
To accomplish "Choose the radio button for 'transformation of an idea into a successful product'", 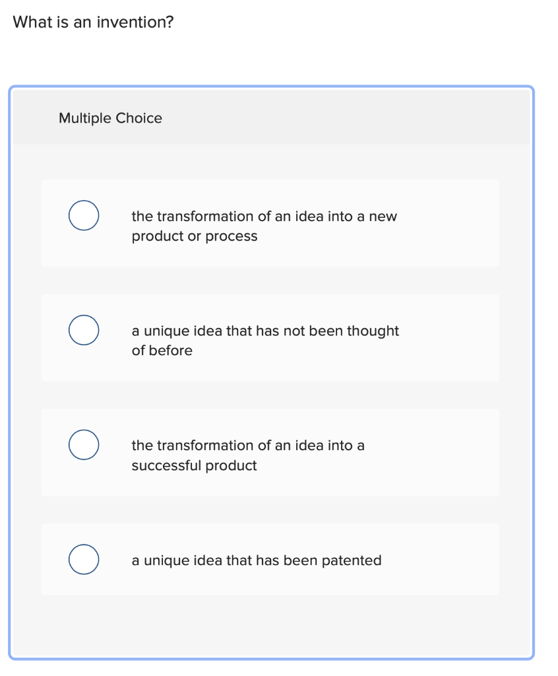I will [x=84, y=445].
